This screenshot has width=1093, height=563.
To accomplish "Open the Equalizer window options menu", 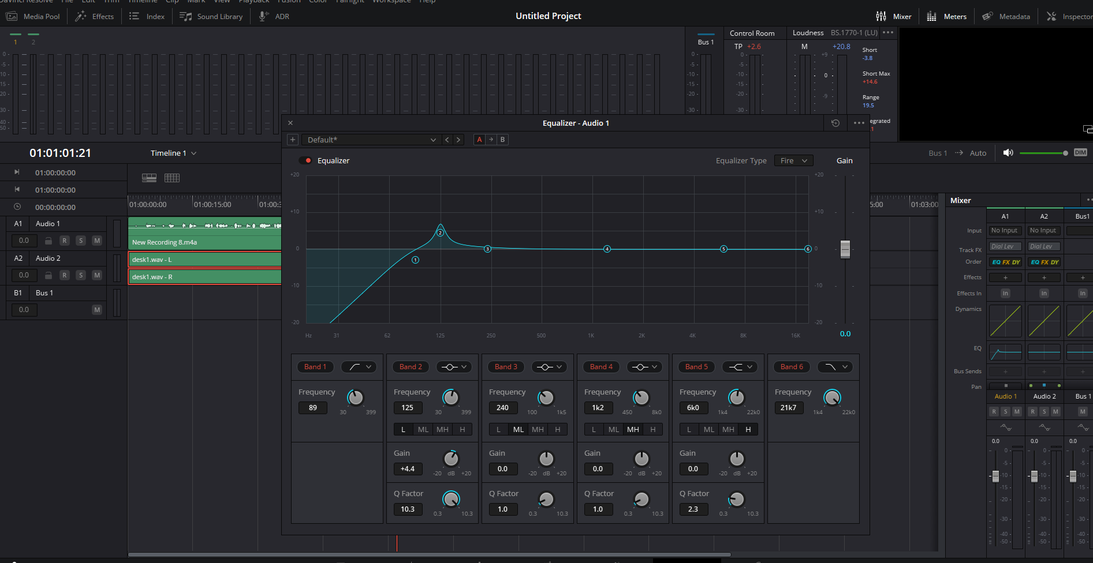I will tap(859, 123).
